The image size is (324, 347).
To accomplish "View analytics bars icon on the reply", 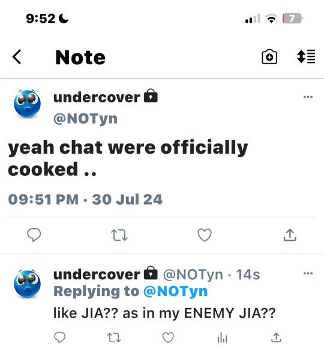I will 222,338.
